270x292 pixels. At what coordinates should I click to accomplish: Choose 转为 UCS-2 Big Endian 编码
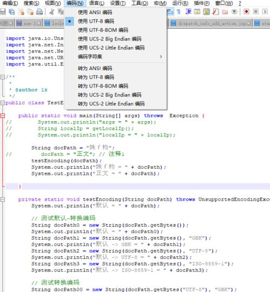[x=116, y=95]
